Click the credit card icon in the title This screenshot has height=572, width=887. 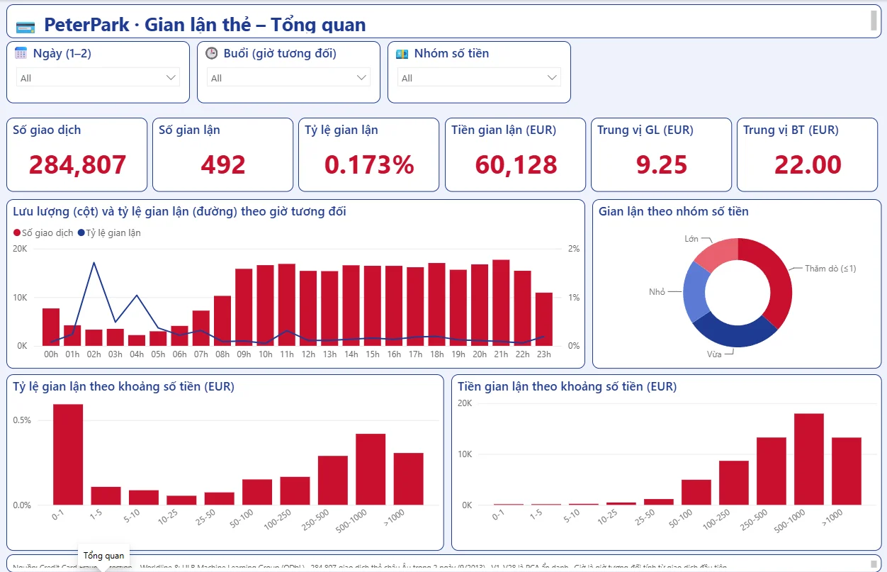coord(26,27)
